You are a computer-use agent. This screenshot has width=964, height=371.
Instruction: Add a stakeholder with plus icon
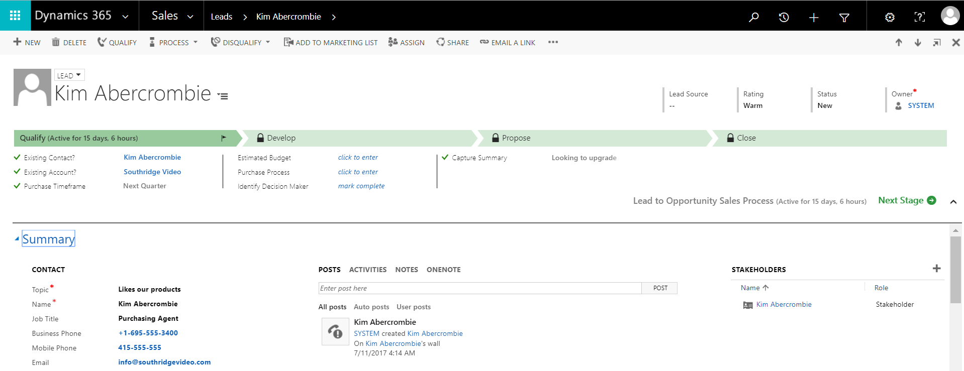[936, 269]
